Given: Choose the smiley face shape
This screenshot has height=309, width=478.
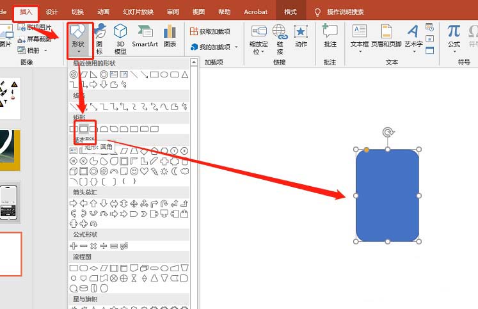Looking at the screenshot, I should click(x=134, y=171).
